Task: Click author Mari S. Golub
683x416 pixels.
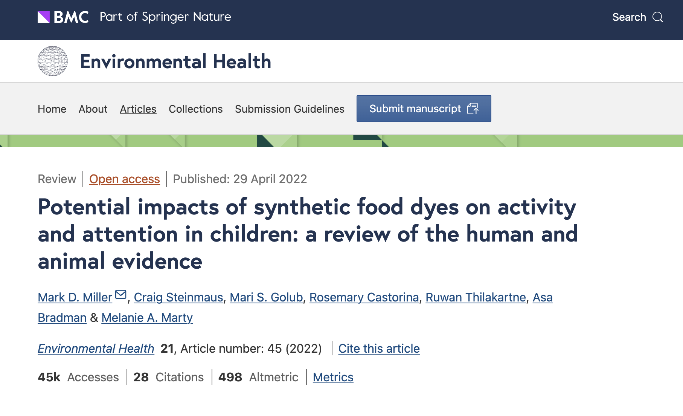Action: pos(266,297)
